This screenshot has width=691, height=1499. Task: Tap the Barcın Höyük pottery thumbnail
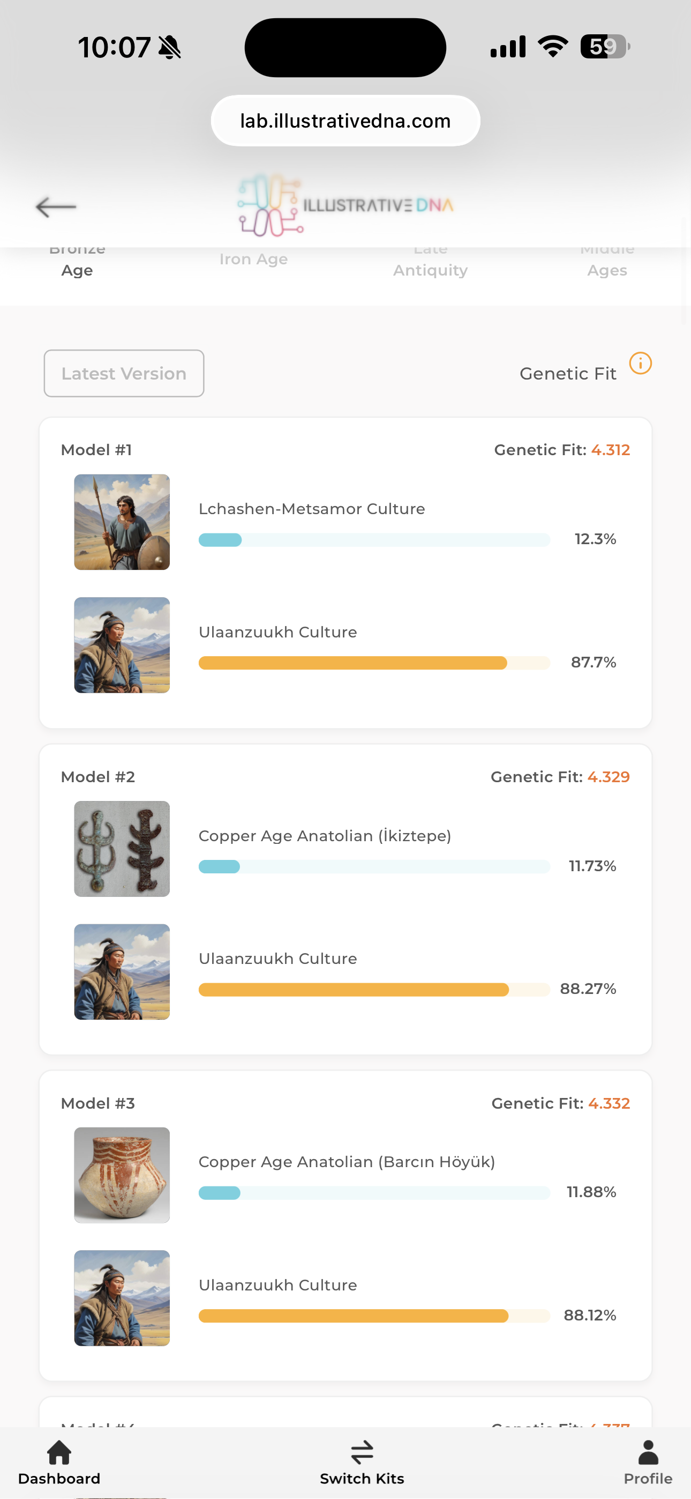(122, 1175)
